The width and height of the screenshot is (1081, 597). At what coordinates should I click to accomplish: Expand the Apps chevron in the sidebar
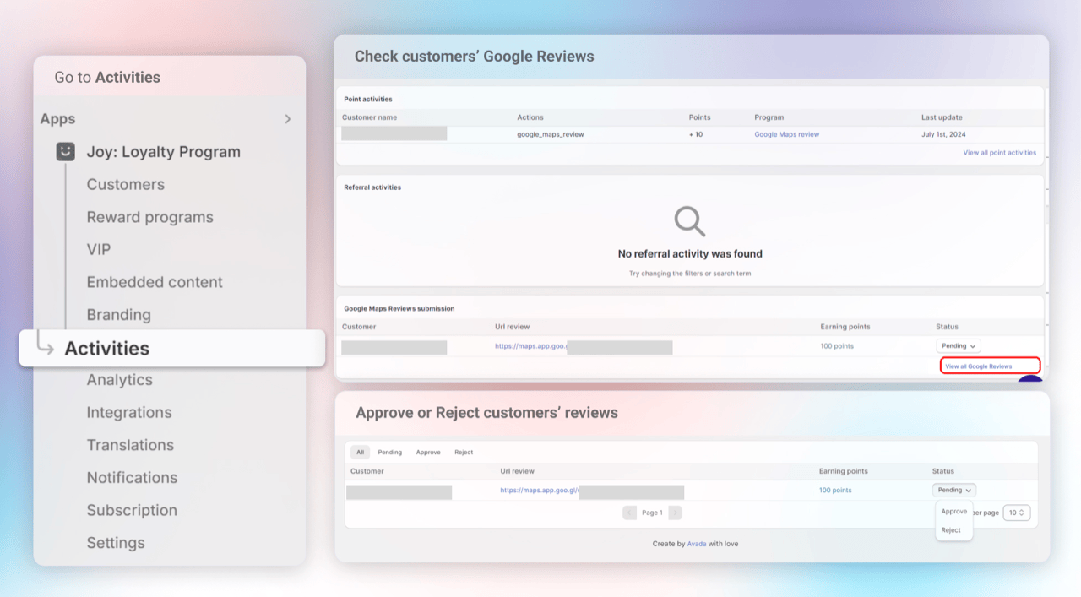288,119
